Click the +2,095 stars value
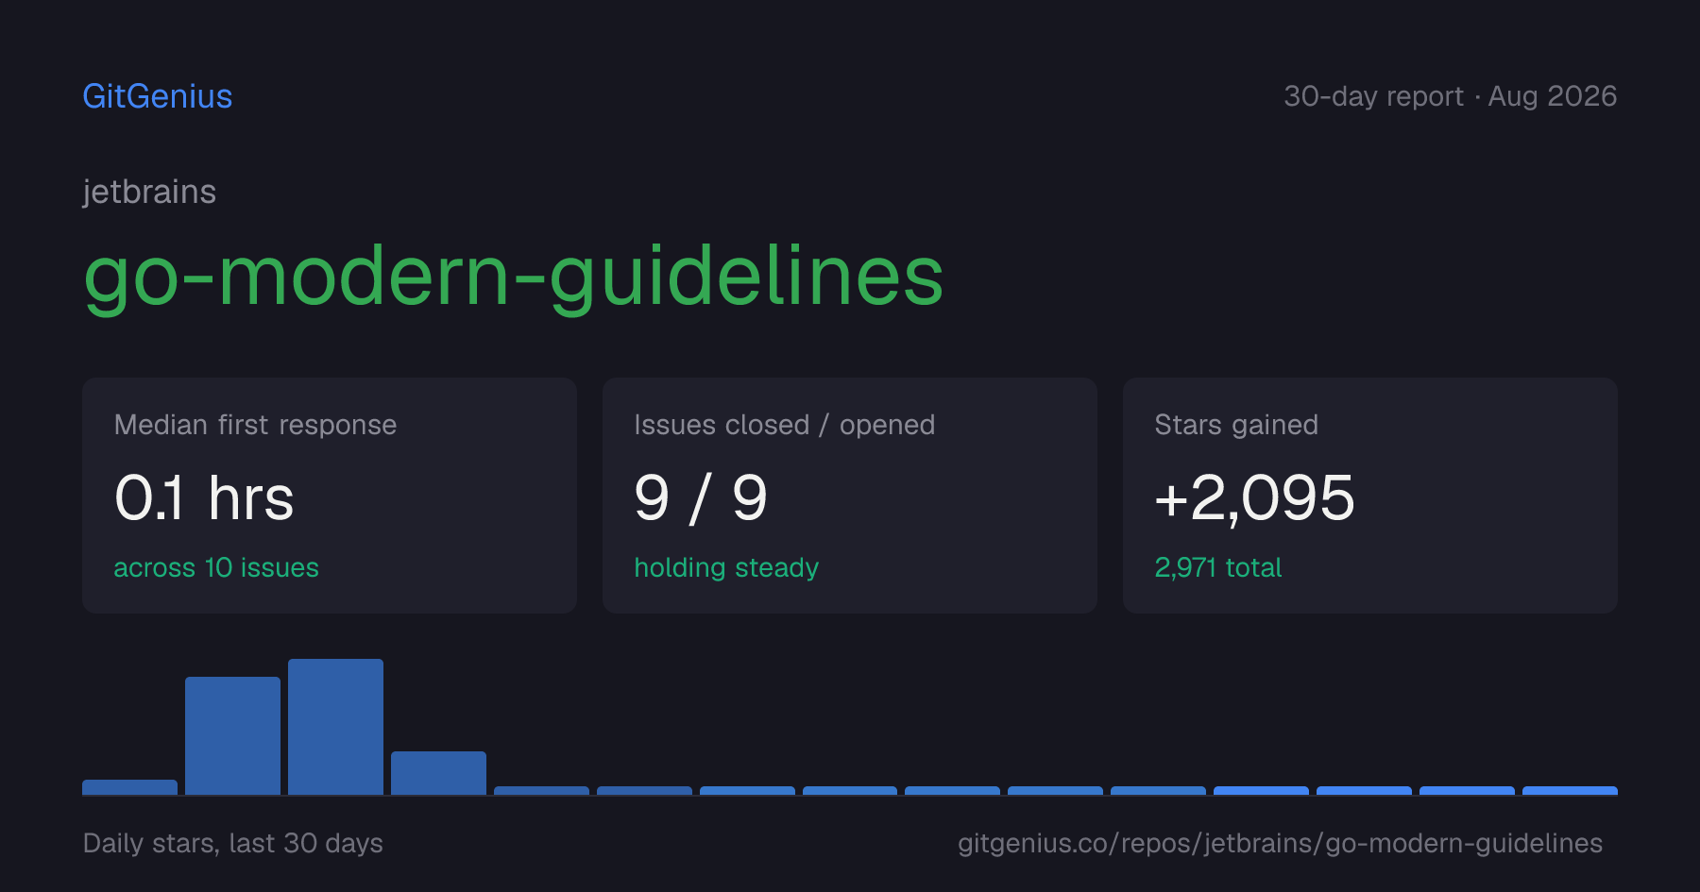Image resolution: width=1700 pixels, height=892 pixels. click(x=1255, y=497)
